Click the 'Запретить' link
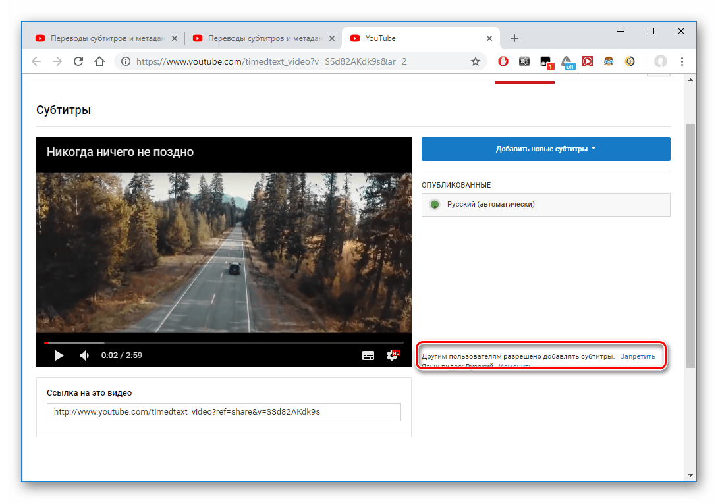The height and width of the screenshot is (503, 718). 638,356
